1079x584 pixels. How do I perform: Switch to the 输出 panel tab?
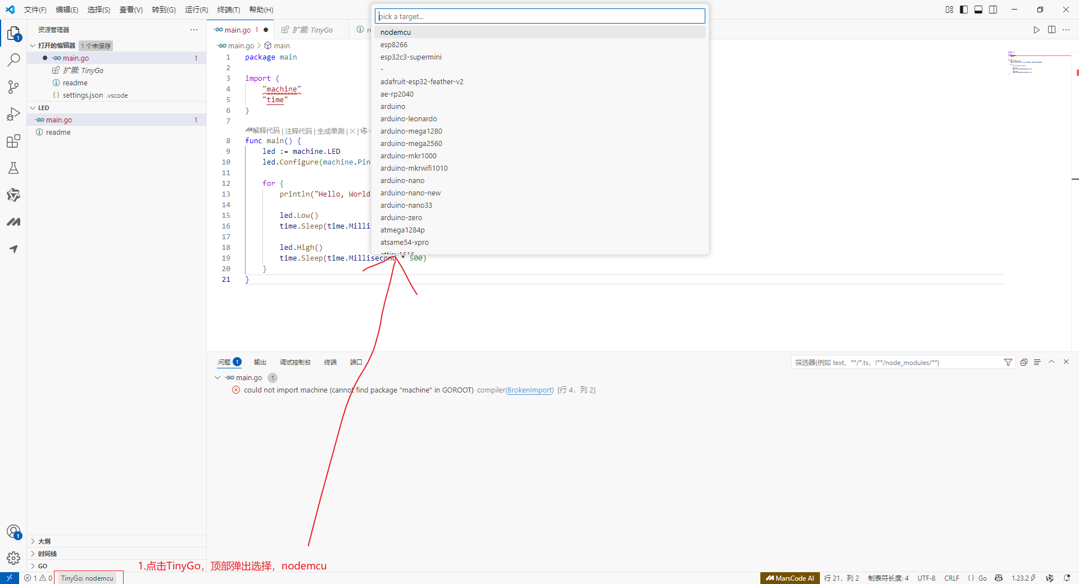click(260, 362)
